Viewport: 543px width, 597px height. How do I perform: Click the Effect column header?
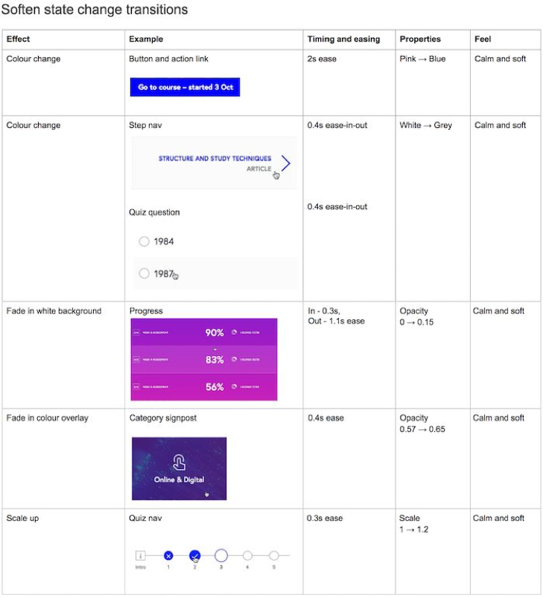click(18, 39)
